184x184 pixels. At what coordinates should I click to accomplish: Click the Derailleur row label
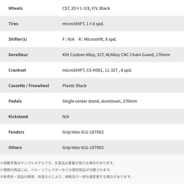18,55
